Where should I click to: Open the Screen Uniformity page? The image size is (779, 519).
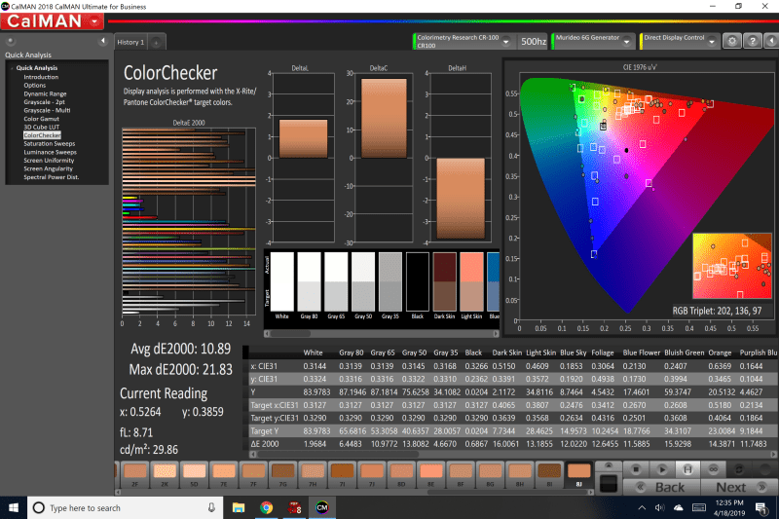pos(49,161)
